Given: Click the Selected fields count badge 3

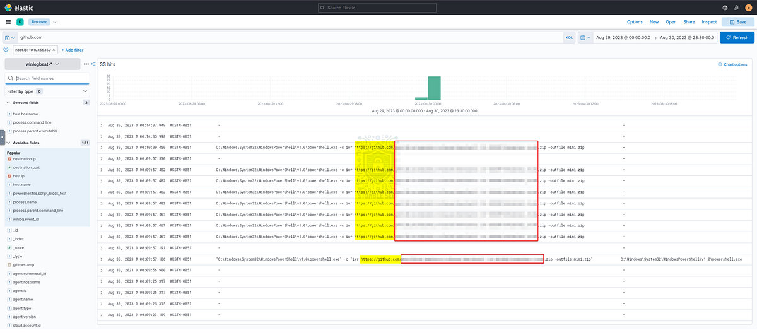Looking at the screenshot, I should pos(86,102).
